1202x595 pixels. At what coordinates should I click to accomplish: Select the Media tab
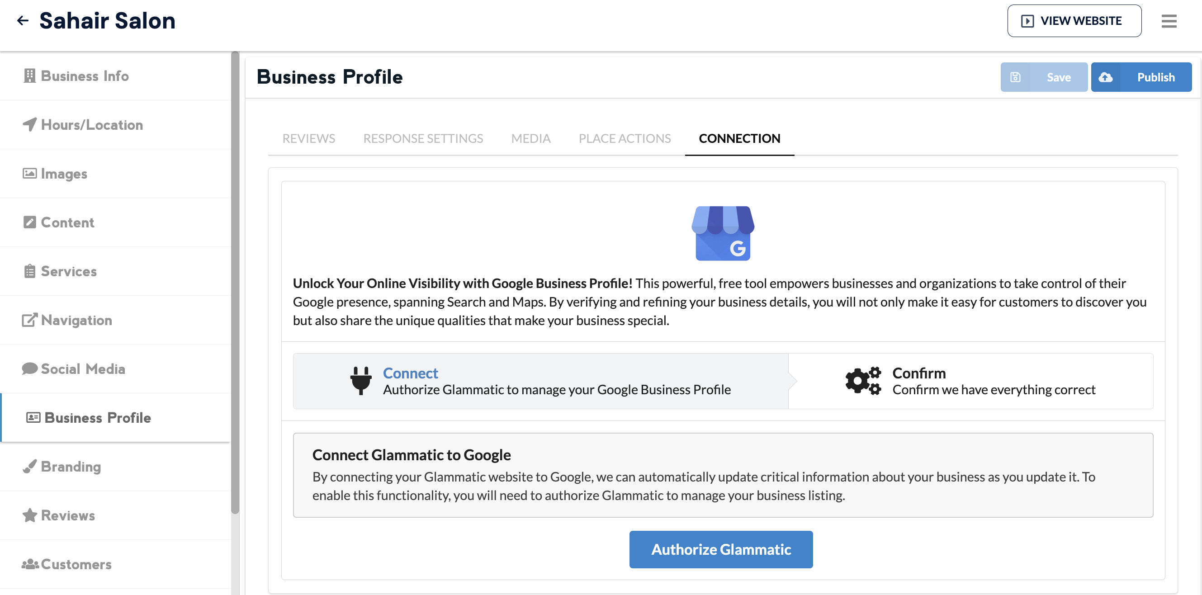click(x=530, y=138)
